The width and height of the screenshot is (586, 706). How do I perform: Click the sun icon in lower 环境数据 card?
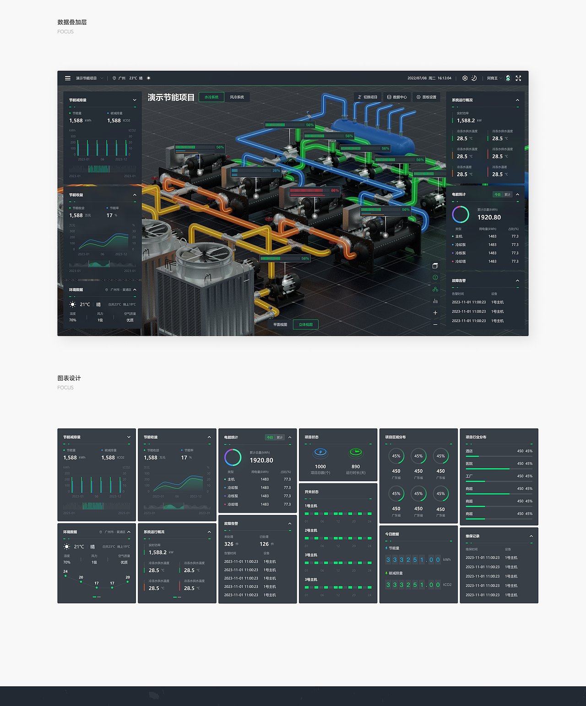click(67, 547)
